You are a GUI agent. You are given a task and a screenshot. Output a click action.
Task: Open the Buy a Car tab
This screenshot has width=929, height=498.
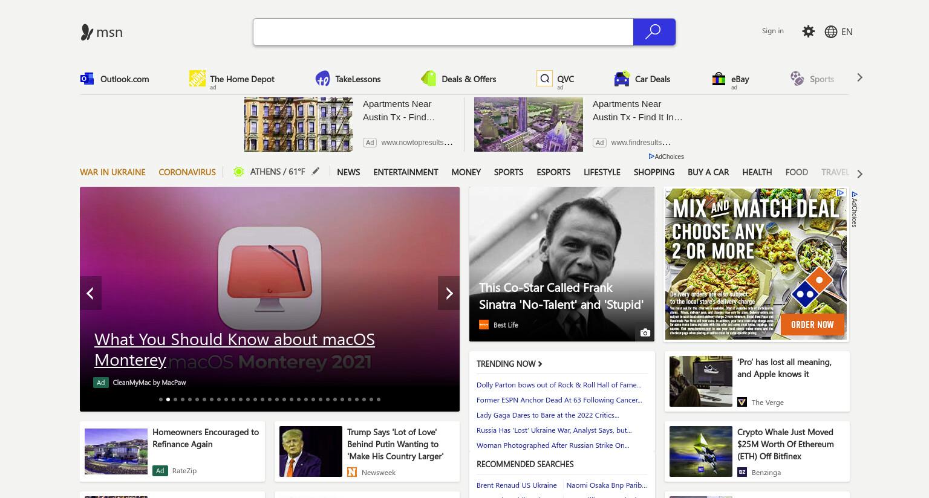pos(708,172)
